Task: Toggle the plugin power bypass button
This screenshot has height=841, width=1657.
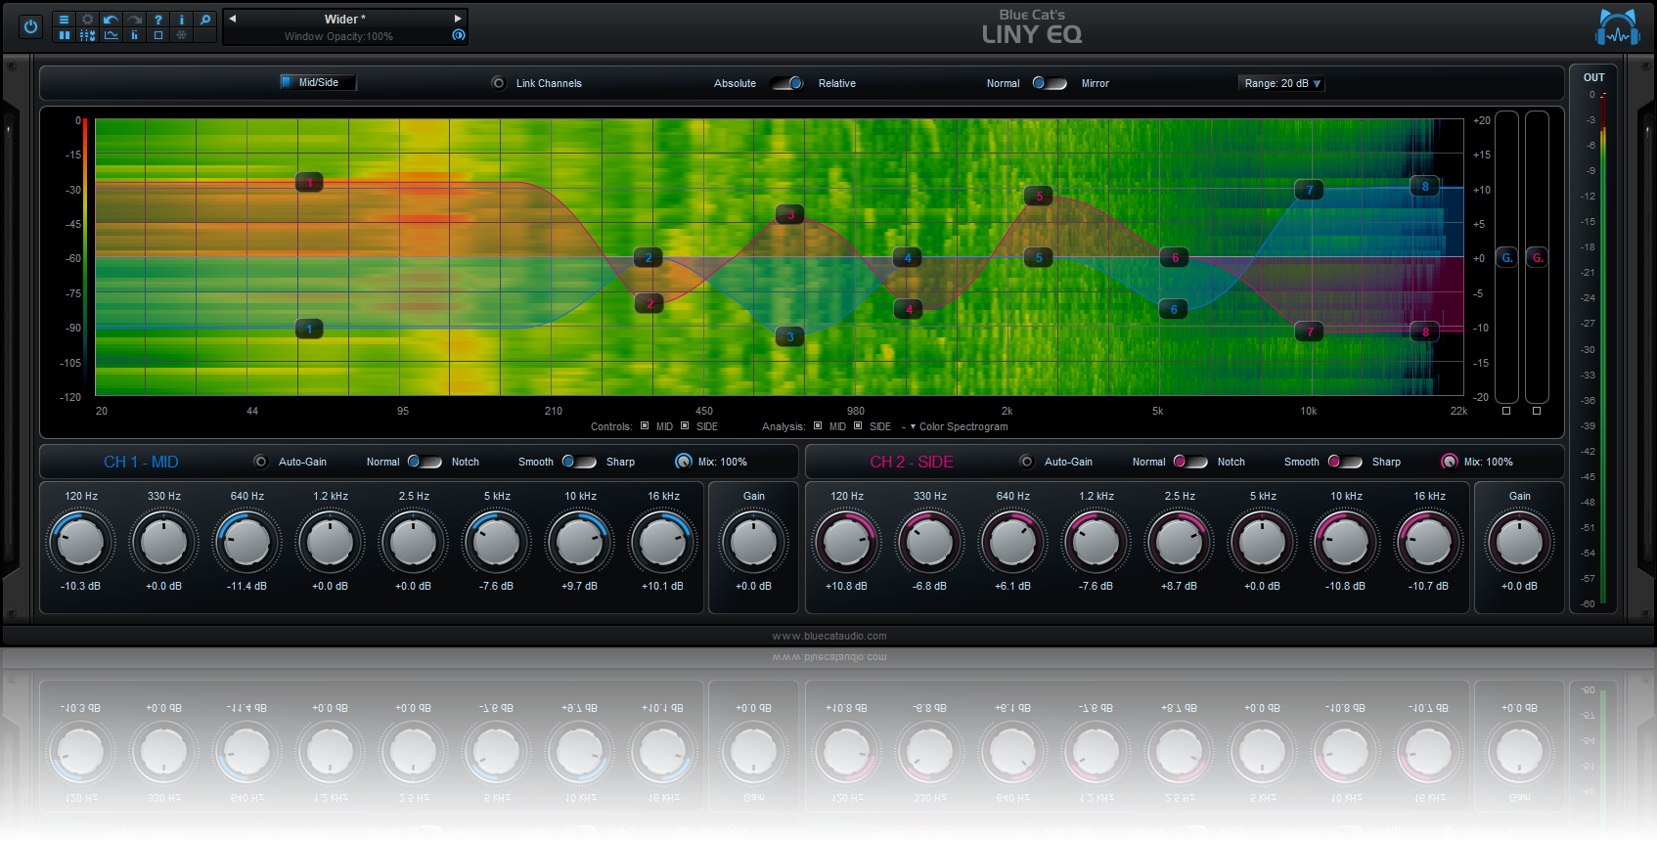Action: (x=30, y=26)
